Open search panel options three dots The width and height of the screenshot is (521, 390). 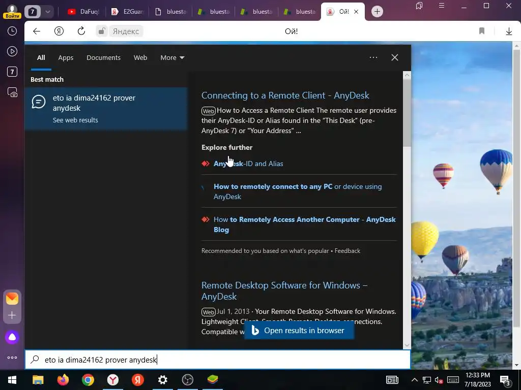373,57
